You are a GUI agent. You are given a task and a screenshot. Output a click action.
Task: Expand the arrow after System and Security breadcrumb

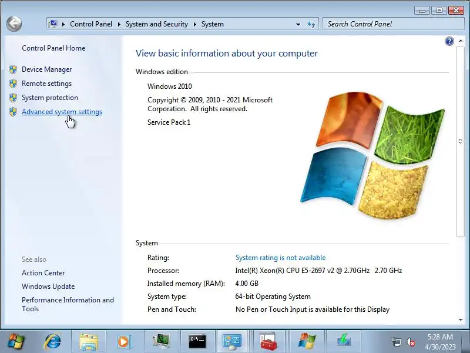click(x=195, y=24)
